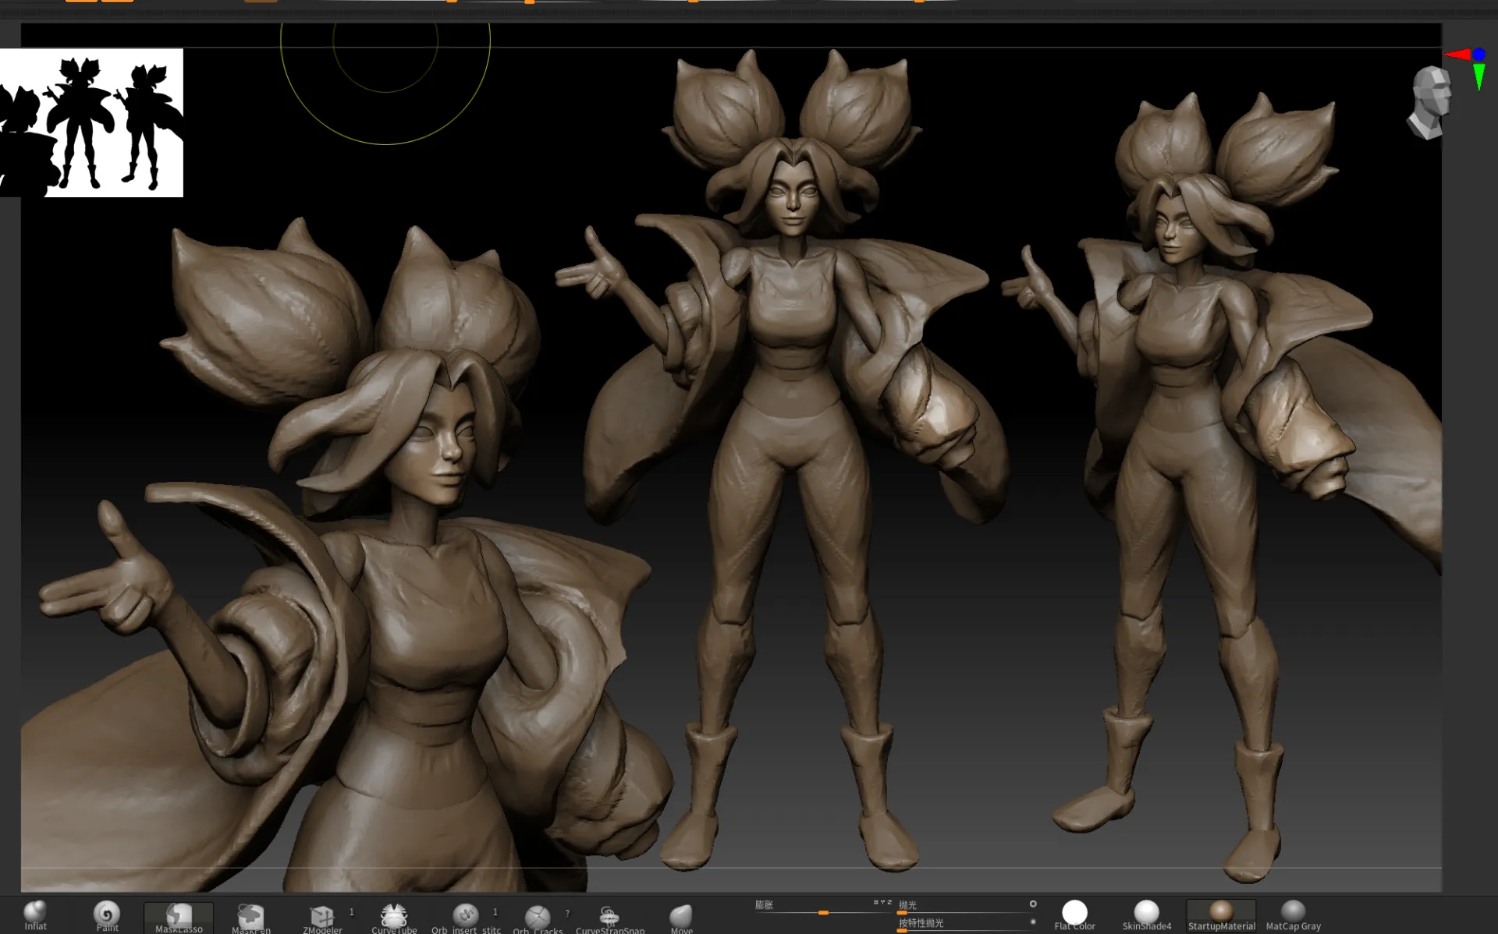Click the XYZ axis toggle above slider
This screenshot has width=1498, height=934.
point(882,902)
